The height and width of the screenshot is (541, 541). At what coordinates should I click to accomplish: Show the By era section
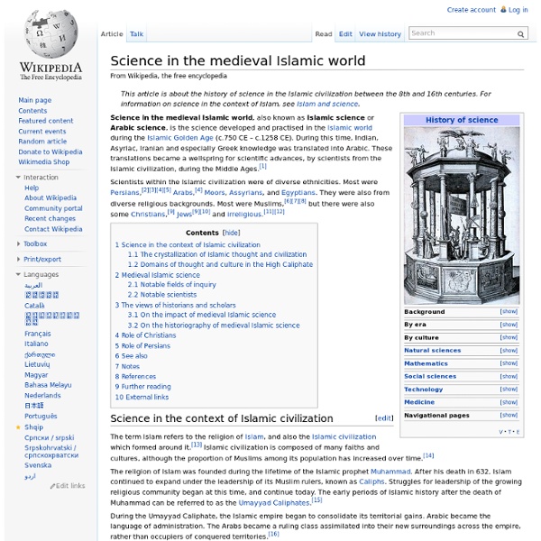[x=509, y=325]
